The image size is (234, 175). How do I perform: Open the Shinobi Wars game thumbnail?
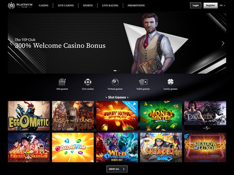coord(161,147)
